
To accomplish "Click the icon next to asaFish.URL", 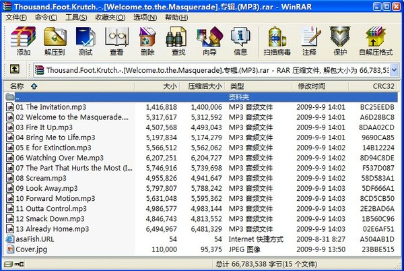I will [x=10, y=239].
